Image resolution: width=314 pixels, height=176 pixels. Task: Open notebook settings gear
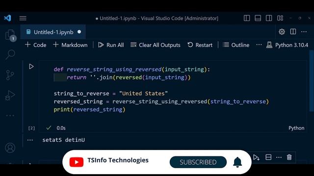(x=282, y=32)
